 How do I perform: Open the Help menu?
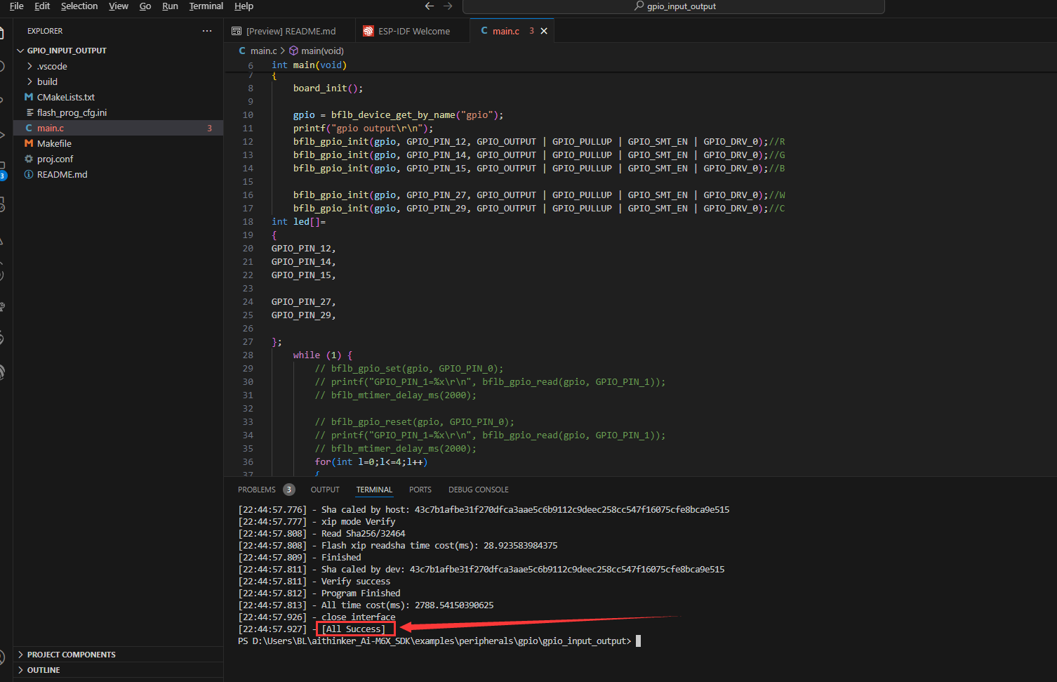(x=244, y=6)
